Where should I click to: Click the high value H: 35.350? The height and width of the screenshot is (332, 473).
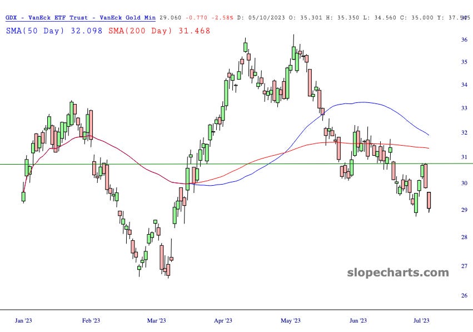tap(343, 17)
